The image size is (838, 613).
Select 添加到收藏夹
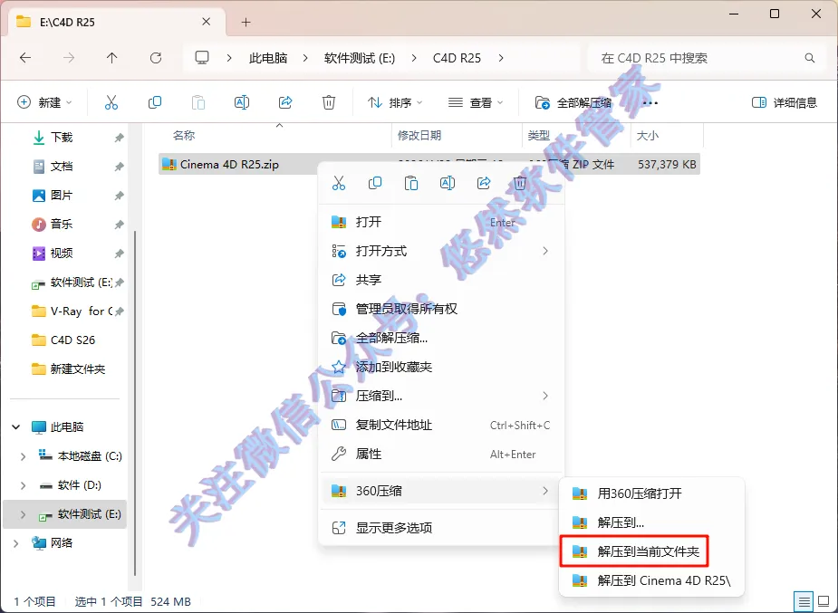click(x=441, y=367)
